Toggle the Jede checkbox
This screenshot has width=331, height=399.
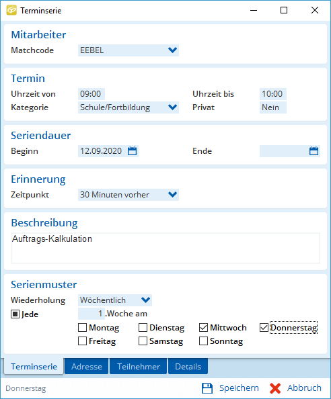15,314
